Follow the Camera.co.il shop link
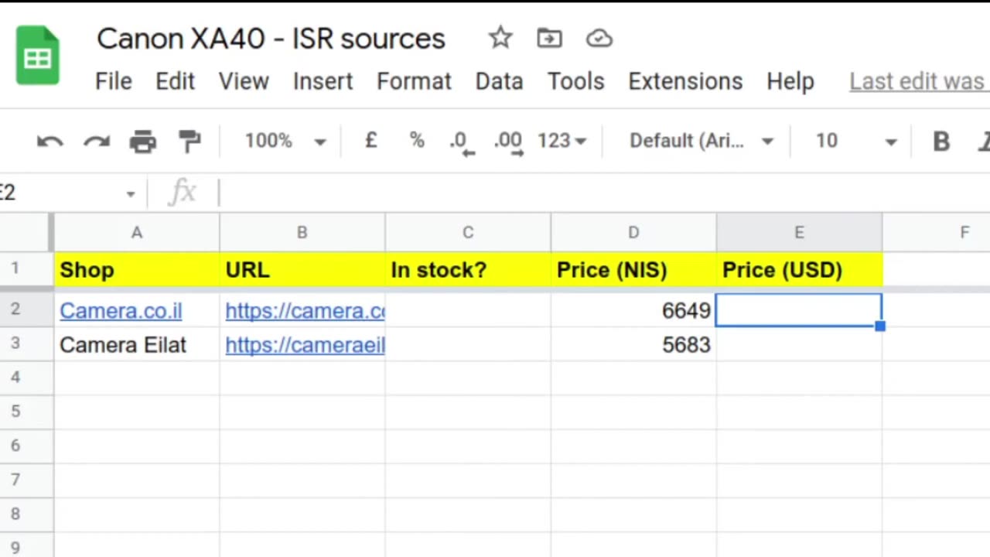990x557 pixels. point(121,311)
